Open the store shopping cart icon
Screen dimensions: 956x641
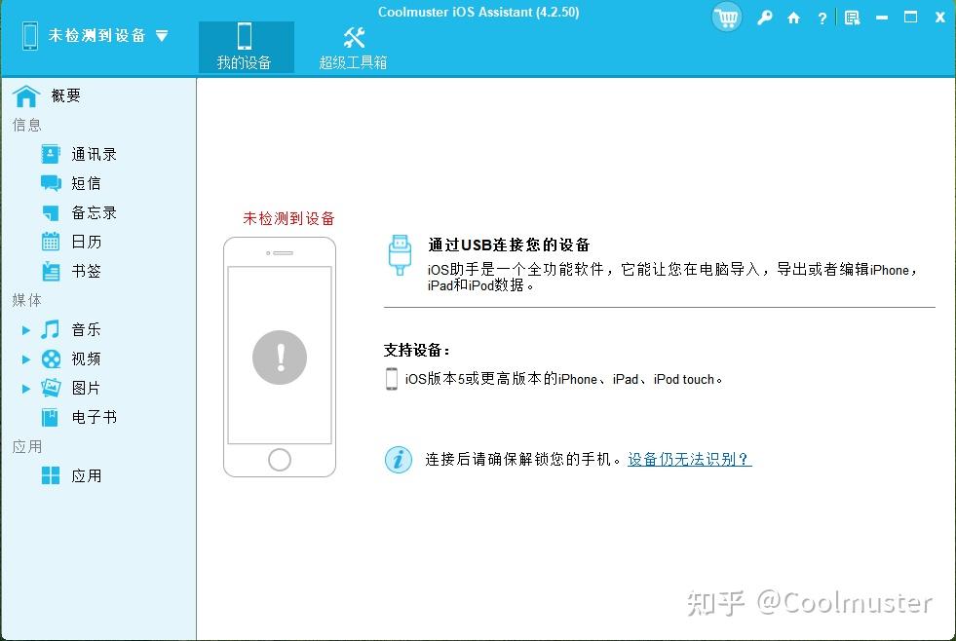(726, 17)
